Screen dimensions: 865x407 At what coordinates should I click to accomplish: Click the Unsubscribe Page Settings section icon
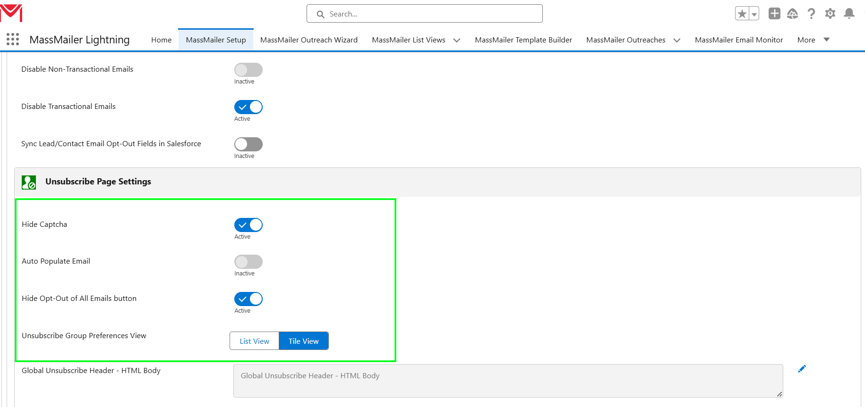[x=29, y=182]
